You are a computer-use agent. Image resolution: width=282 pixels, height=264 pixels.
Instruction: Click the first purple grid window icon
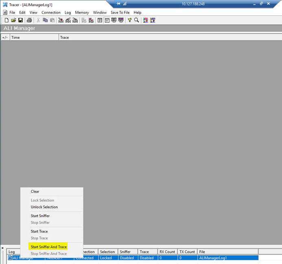114,20
